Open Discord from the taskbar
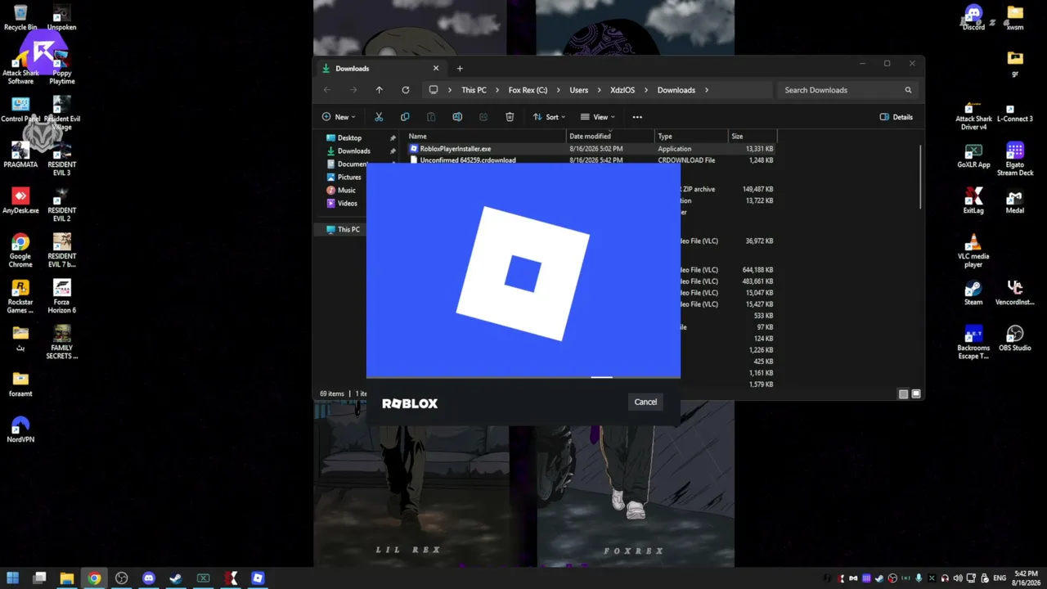This screenshot has height=589, width=1047. coord(149,578)
